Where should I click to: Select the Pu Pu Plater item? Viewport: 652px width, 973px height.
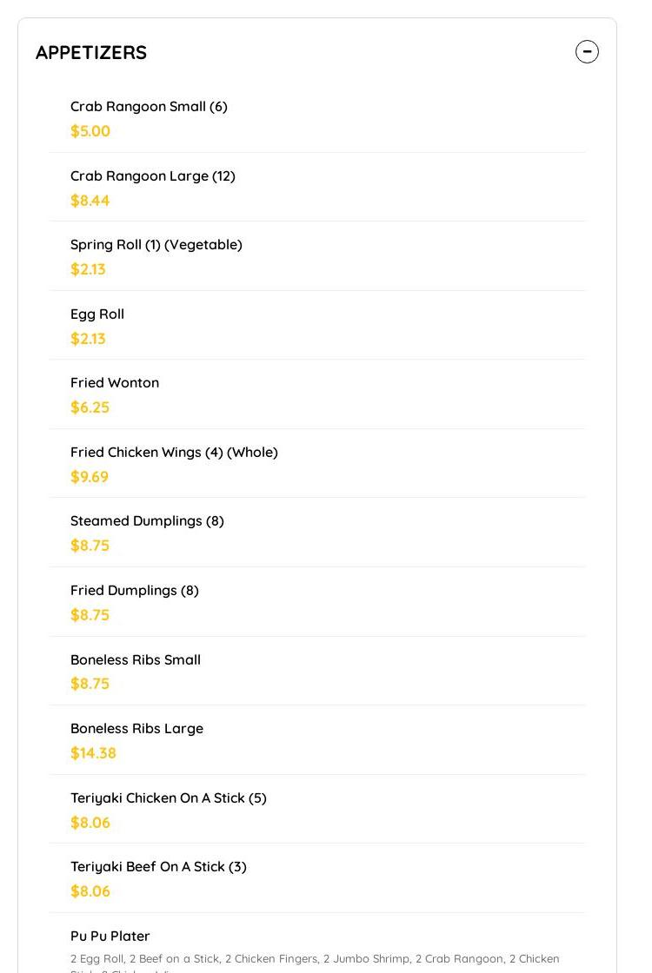[x=317, y=943]
